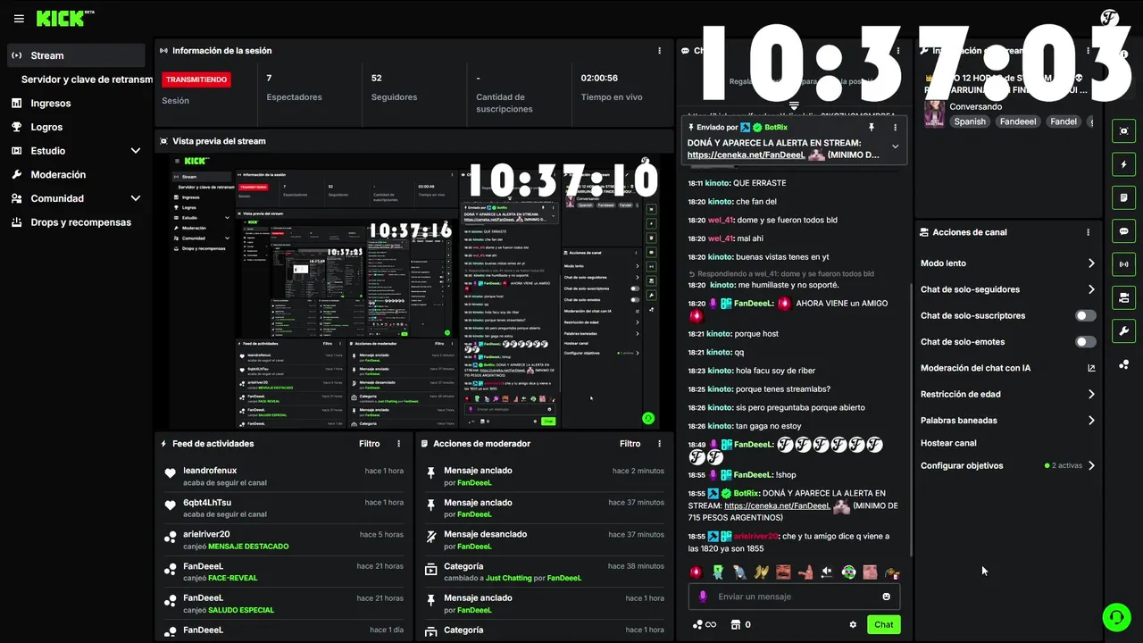Expand Restricción de edad chevron
Image resolution: width=1143 pixels, height=643 pixels.
click(x=1091, y=394)
